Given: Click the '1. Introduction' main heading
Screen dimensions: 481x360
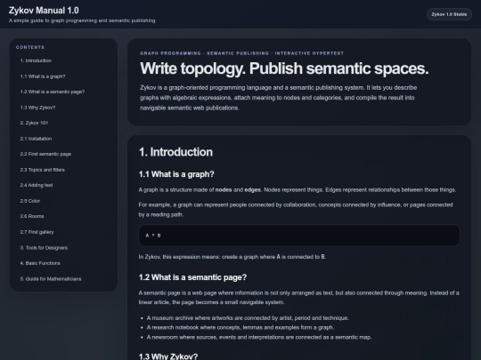Looking at the screenshot, I should (175, 152).
